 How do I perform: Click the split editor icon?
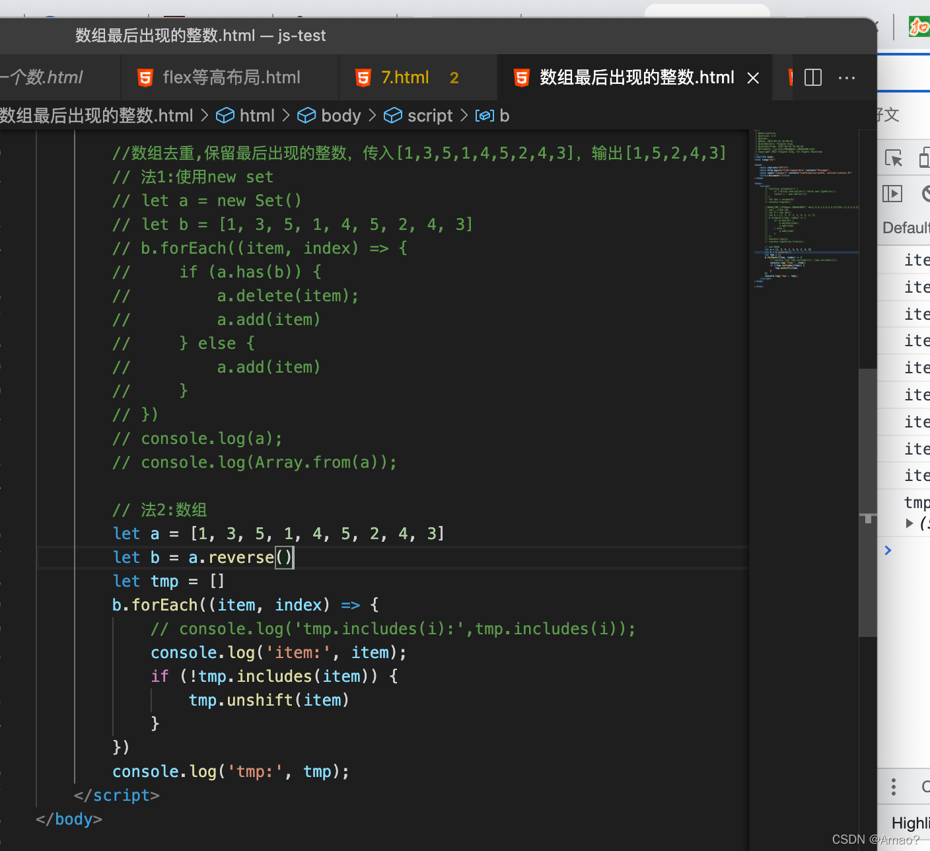[813, 77]
